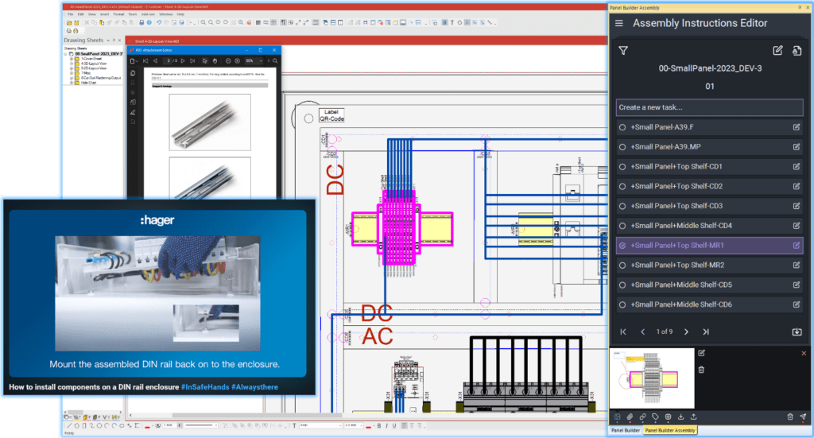Mark +Small Panel-A39.F task complete
The width and height of the screenshot is (814, 438).
tap(622, 127)
